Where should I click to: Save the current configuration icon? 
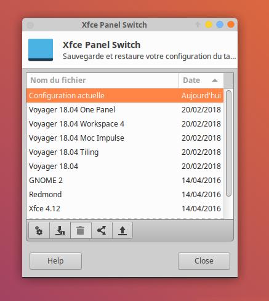point(60,230)
